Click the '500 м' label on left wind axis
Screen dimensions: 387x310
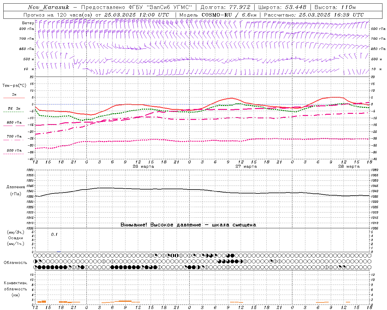click(x=29, y=59)
